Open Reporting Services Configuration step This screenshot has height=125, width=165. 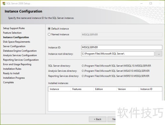click(21, 60)
